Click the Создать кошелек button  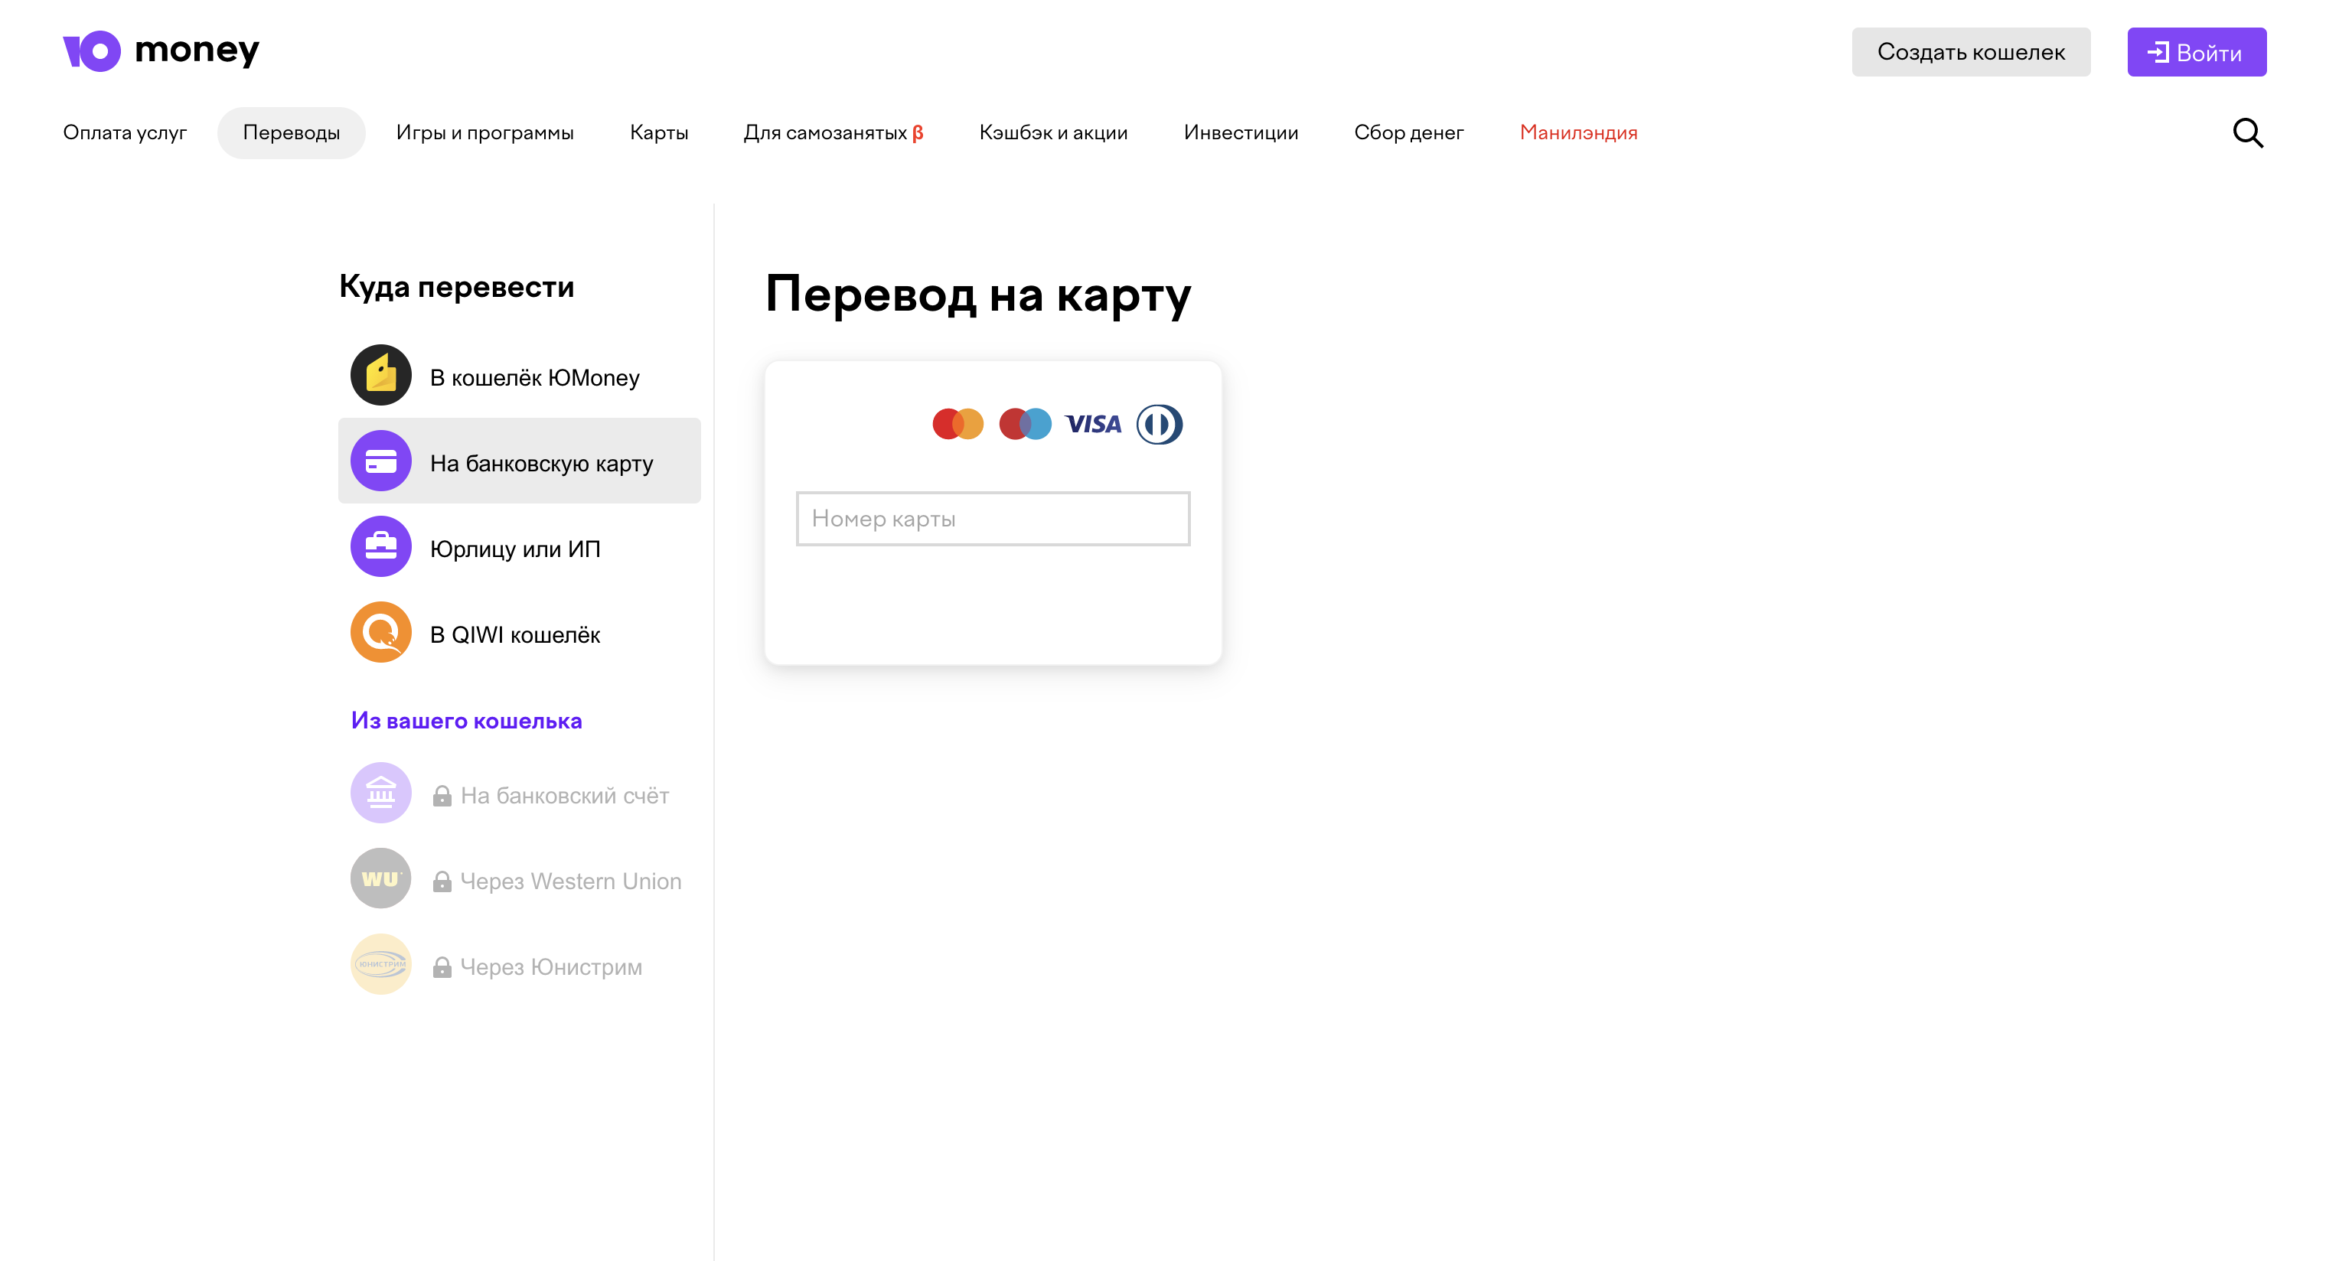(x=1972, y=53)
